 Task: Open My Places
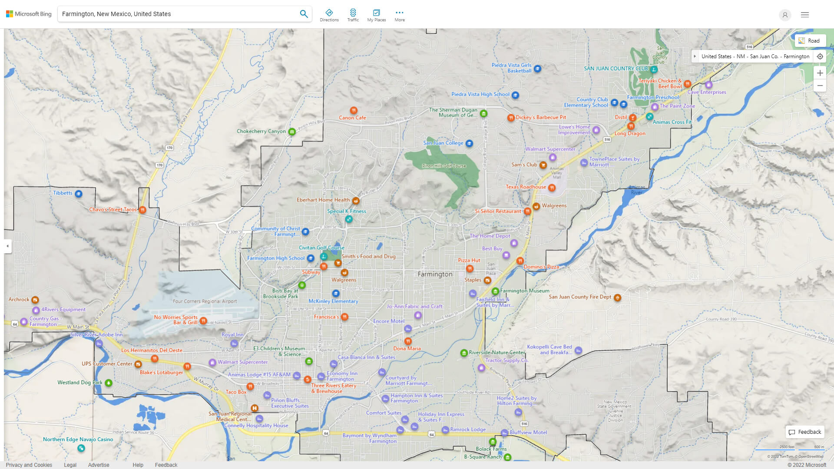point(377,15)
